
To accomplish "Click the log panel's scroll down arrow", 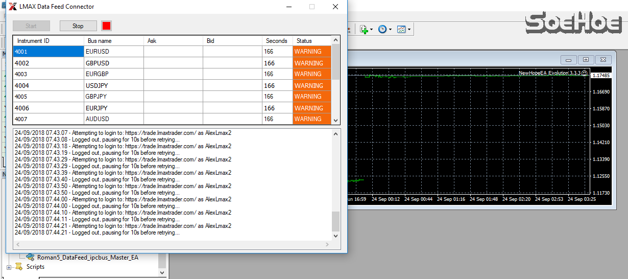I will (335, 236).
